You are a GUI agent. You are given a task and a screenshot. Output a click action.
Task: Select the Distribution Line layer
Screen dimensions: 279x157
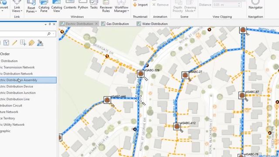pos(15,99)
